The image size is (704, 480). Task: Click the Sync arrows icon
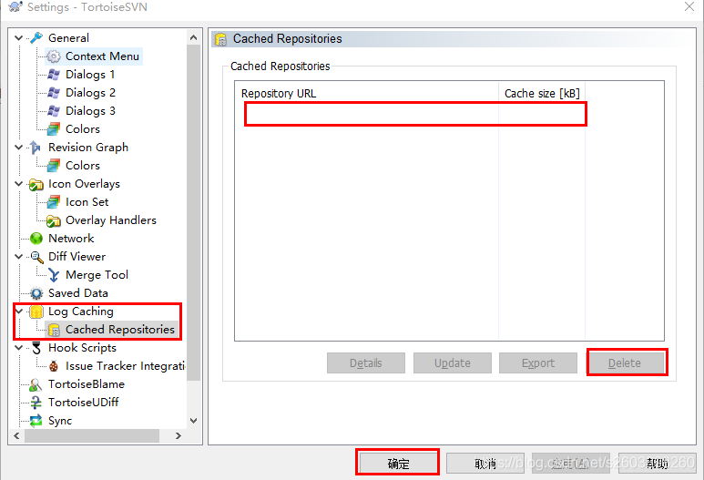(36, 421)
